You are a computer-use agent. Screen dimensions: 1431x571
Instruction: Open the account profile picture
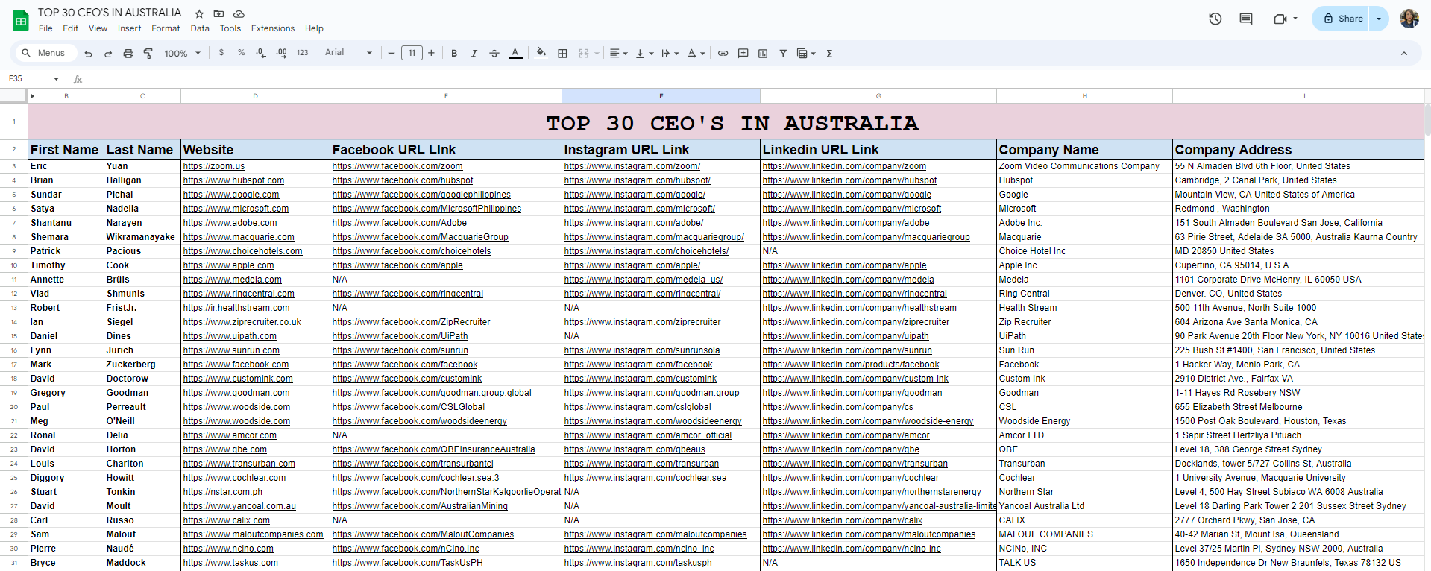(x=1409, y=19)
